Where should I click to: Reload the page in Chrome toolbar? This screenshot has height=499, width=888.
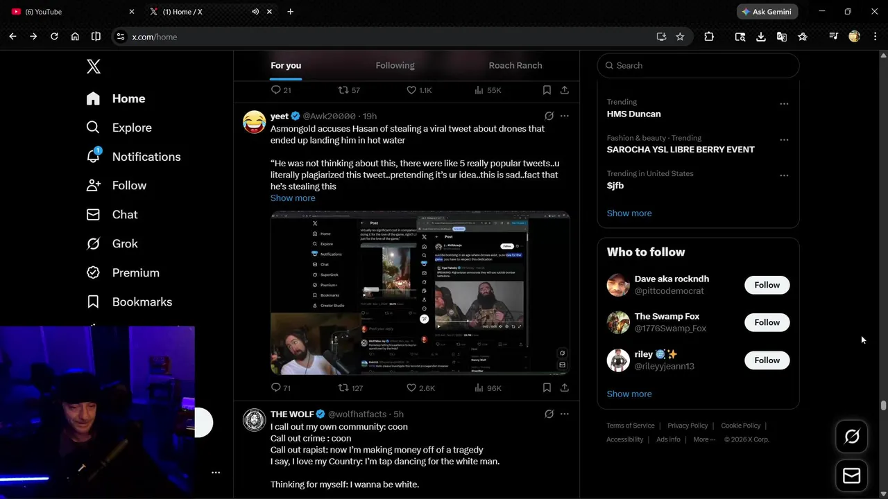click(54, 37)
